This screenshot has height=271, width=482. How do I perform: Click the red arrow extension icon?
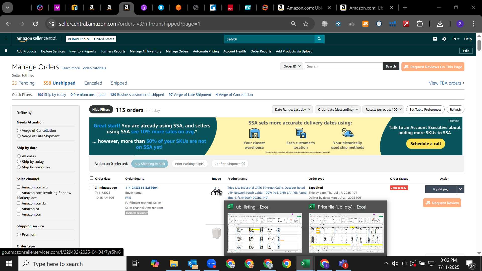click(x=406, y=24)
